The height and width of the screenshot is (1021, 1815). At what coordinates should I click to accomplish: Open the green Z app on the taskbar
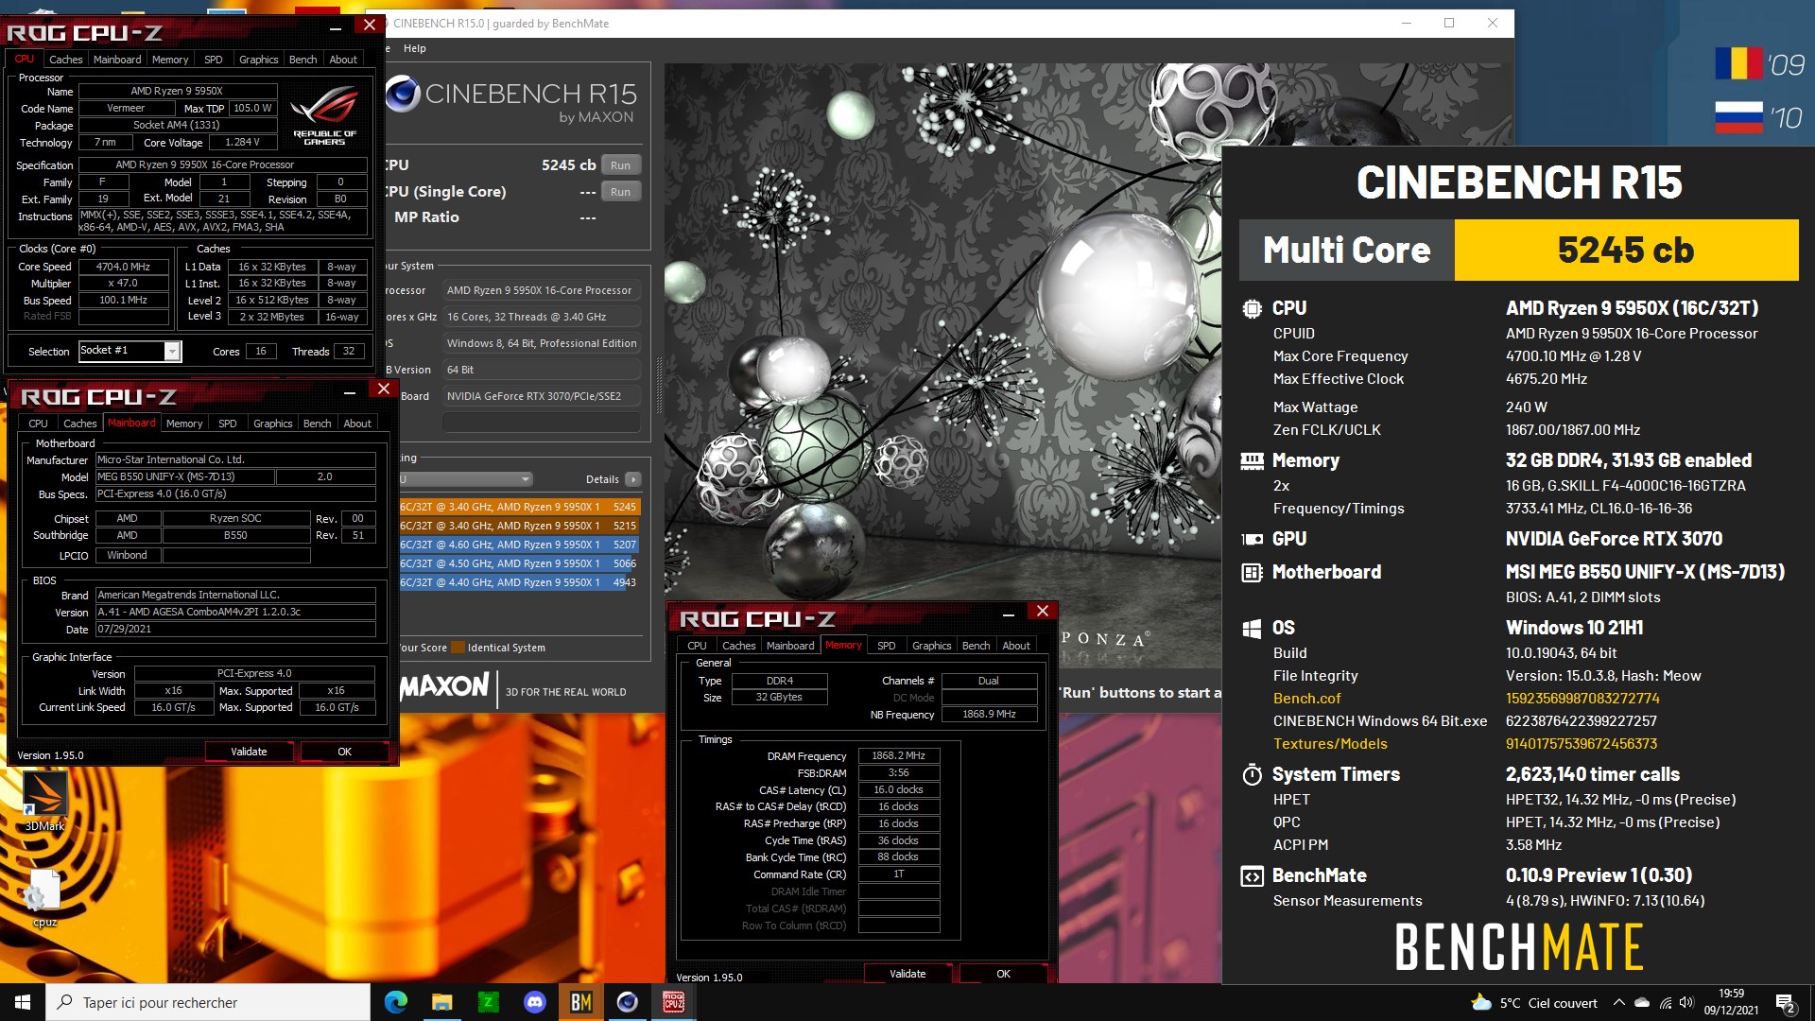point(489,1002)
